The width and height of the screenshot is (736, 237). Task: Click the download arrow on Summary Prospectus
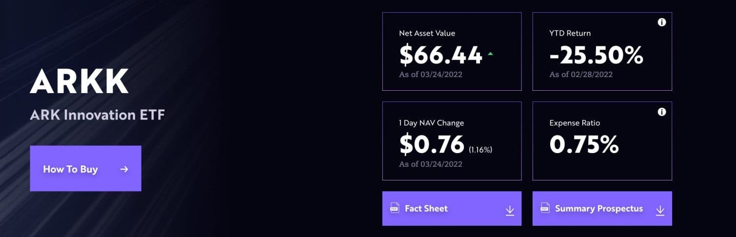click(660, 210)
